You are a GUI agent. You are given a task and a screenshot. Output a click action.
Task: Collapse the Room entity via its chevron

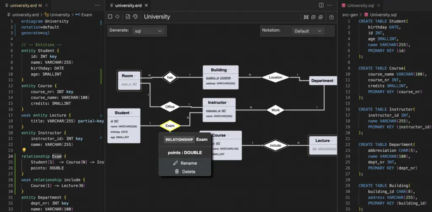[x=135, y=76]
